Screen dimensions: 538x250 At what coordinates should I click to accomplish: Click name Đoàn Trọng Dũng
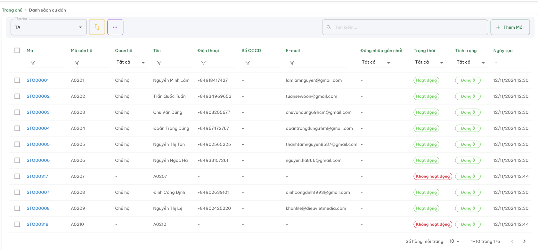click(171, 128)
